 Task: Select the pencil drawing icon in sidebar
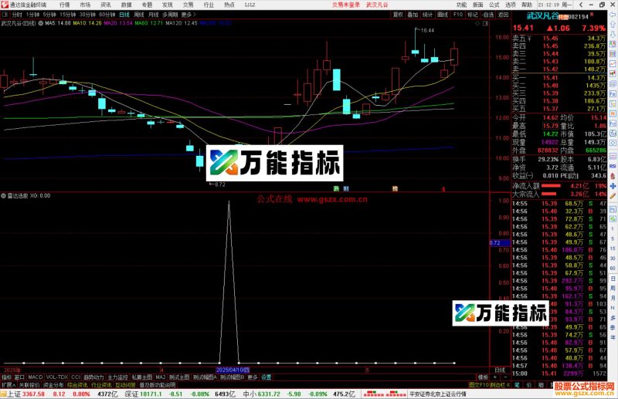click(x=613, y=196)
